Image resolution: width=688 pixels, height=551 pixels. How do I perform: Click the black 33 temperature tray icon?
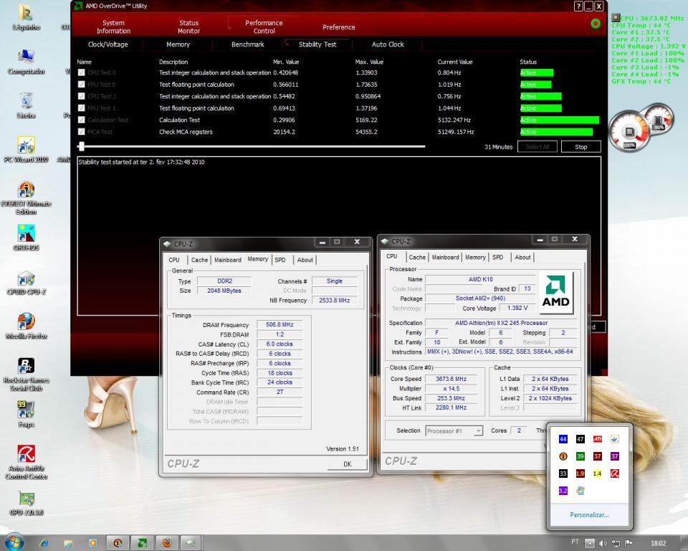coord(563,474)
